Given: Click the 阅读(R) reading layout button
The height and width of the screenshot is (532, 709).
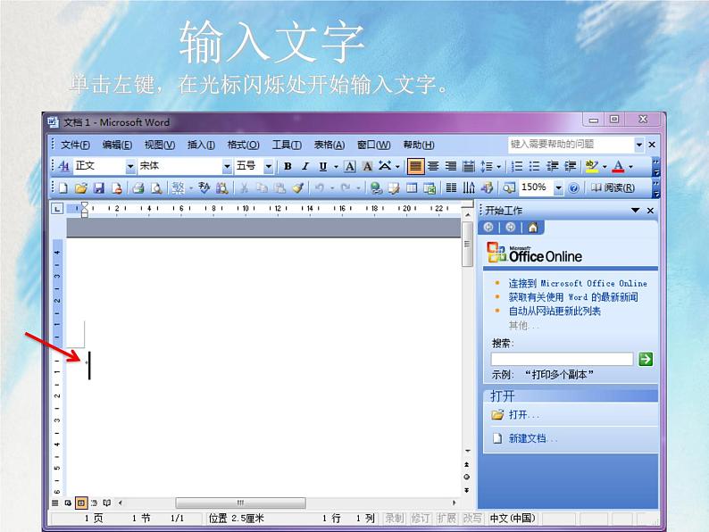Looking at the screenshot, I should (613, 187).
